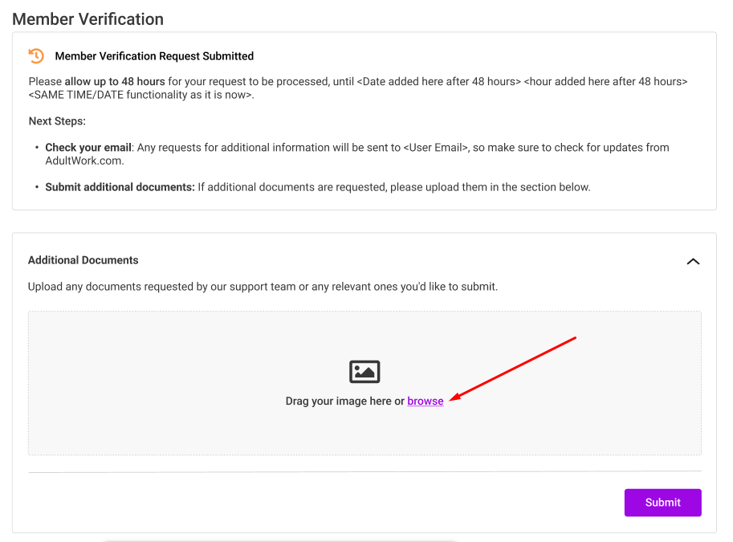This screenshot has width=733, height=542.
Task: Click the bold 'Submit additional documents:' text
Action: [120, 187]
